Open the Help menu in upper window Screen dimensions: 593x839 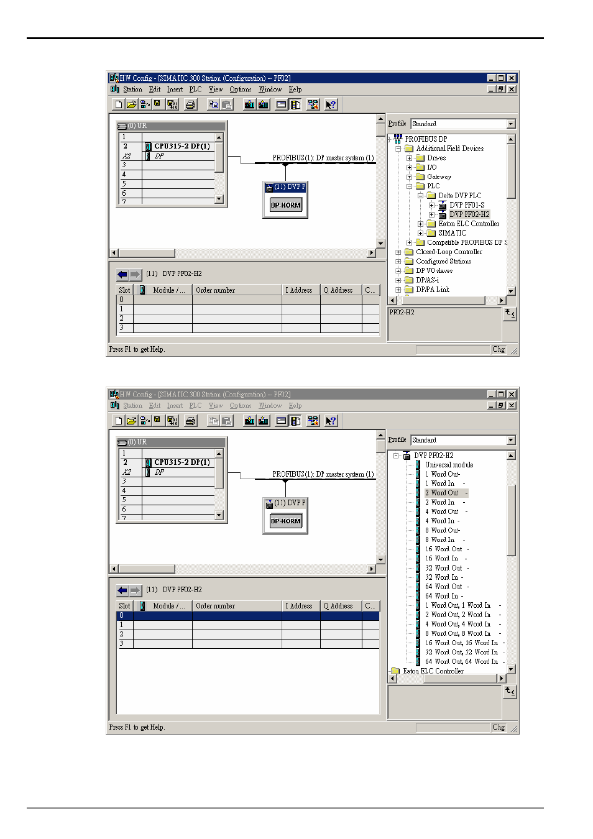click(295, 89)
